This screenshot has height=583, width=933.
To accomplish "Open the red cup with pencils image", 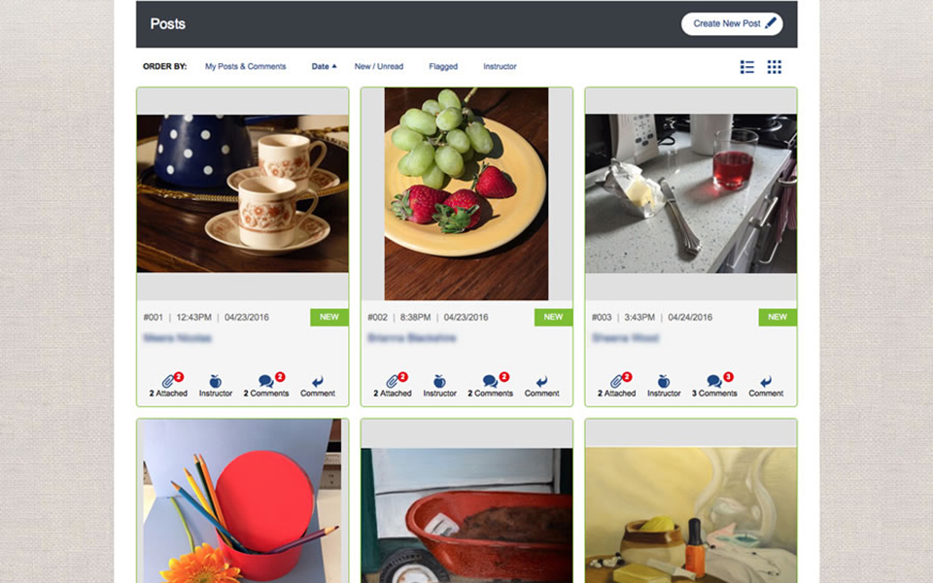I will pos(243,501).
